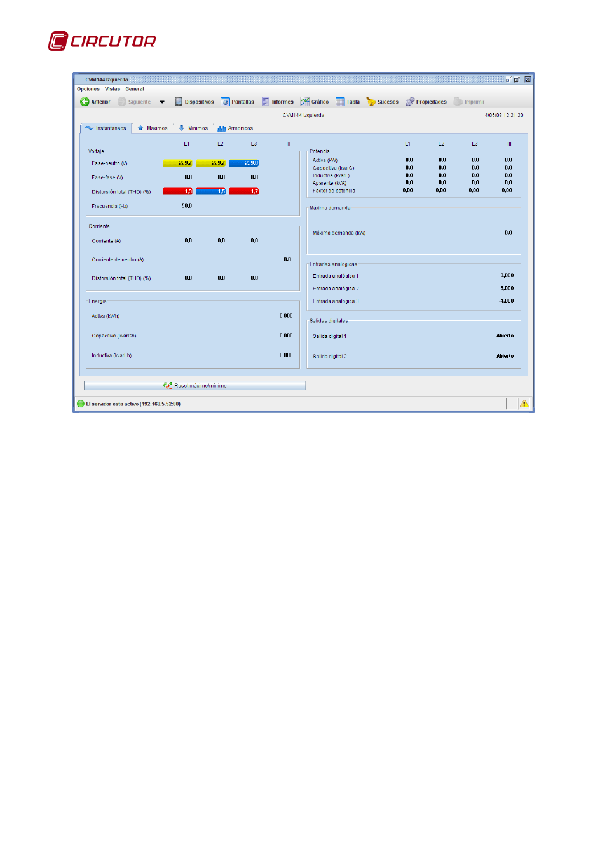Open the device Propiedades
Viewport: 607px width, 858px height.
[426, 102]
